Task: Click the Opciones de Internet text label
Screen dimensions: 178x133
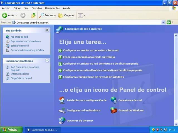Action: click(80, 121)
